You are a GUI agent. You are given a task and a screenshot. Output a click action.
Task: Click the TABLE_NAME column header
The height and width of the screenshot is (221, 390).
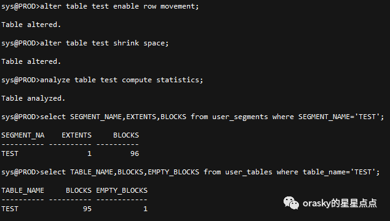23,190
